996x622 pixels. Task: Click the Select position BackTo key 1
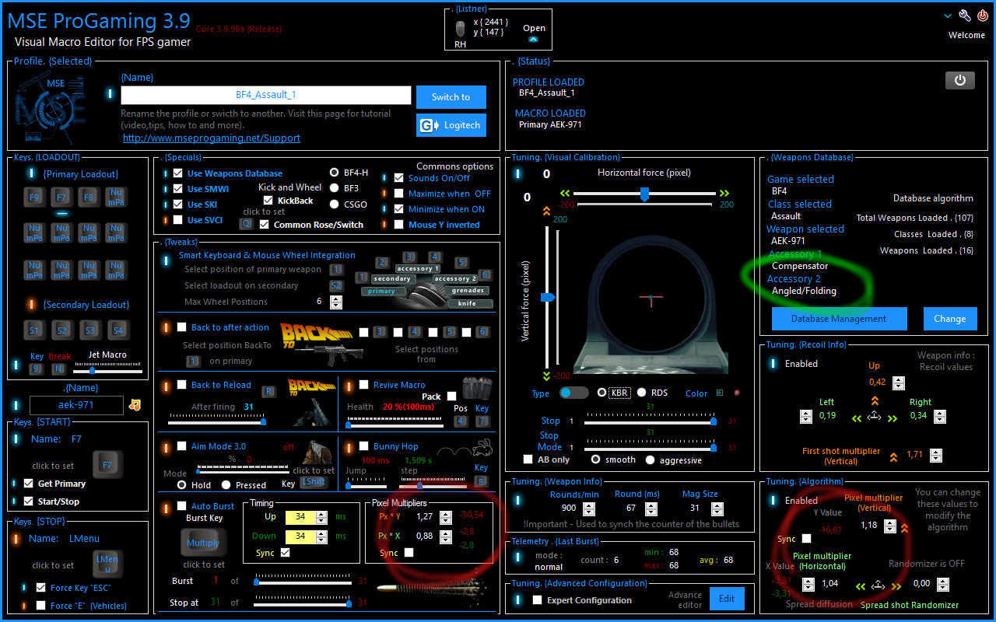[193, 361]
